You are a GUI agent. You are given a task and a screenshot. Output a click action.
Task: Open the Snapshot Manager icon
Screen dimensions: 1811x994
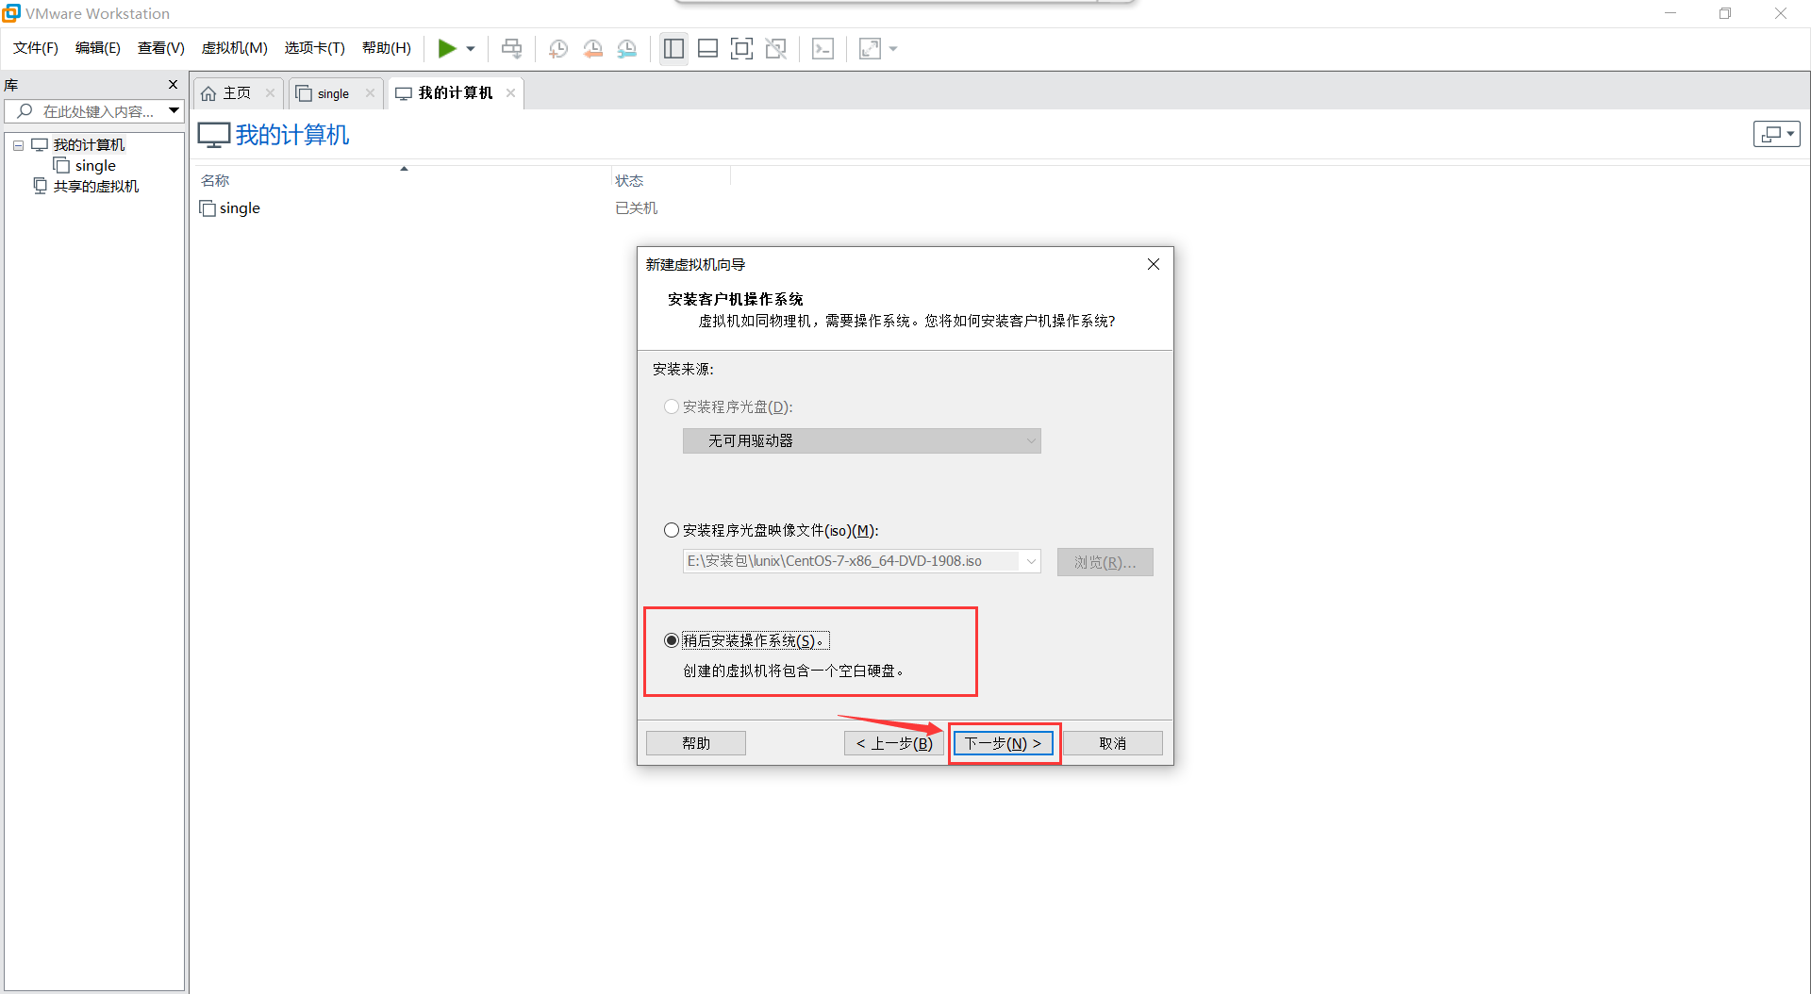(x=627, y=48)
